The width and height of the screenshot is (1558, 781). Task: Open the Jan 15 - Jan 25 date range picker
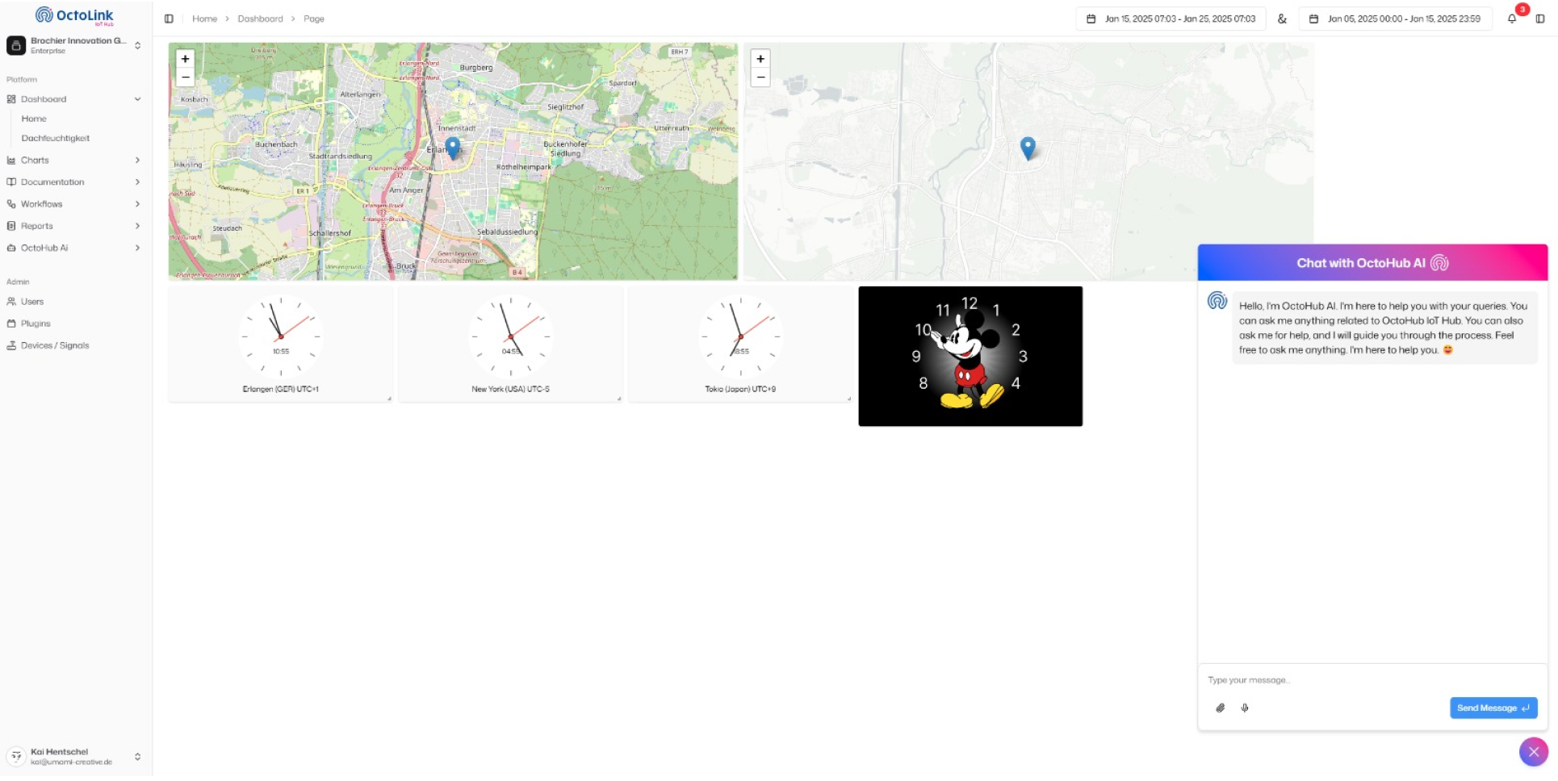[x=1171, y=19]
